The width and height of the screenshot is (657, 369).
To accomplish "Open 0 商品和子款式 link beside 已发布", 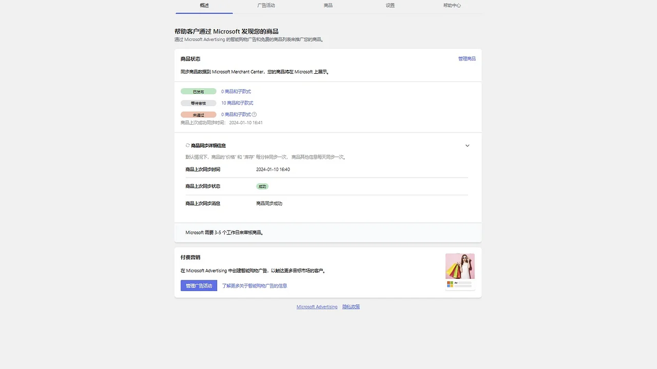I will coord(236,92).
